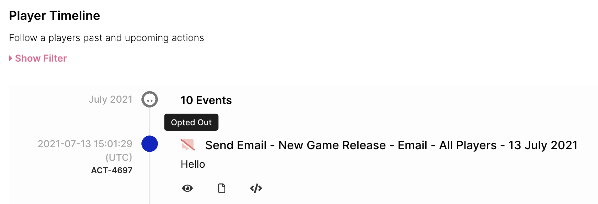Click the July 2021 grouped events marker

pos(150,99)
